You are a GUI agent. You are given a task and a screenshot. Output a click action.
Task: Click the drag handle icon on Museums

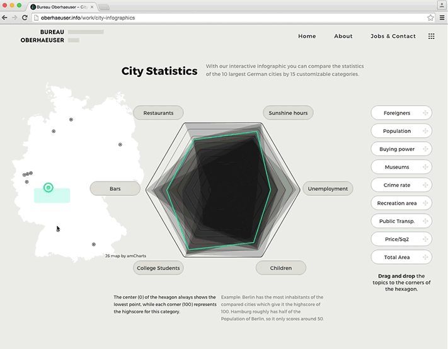(x=425, y=167)
